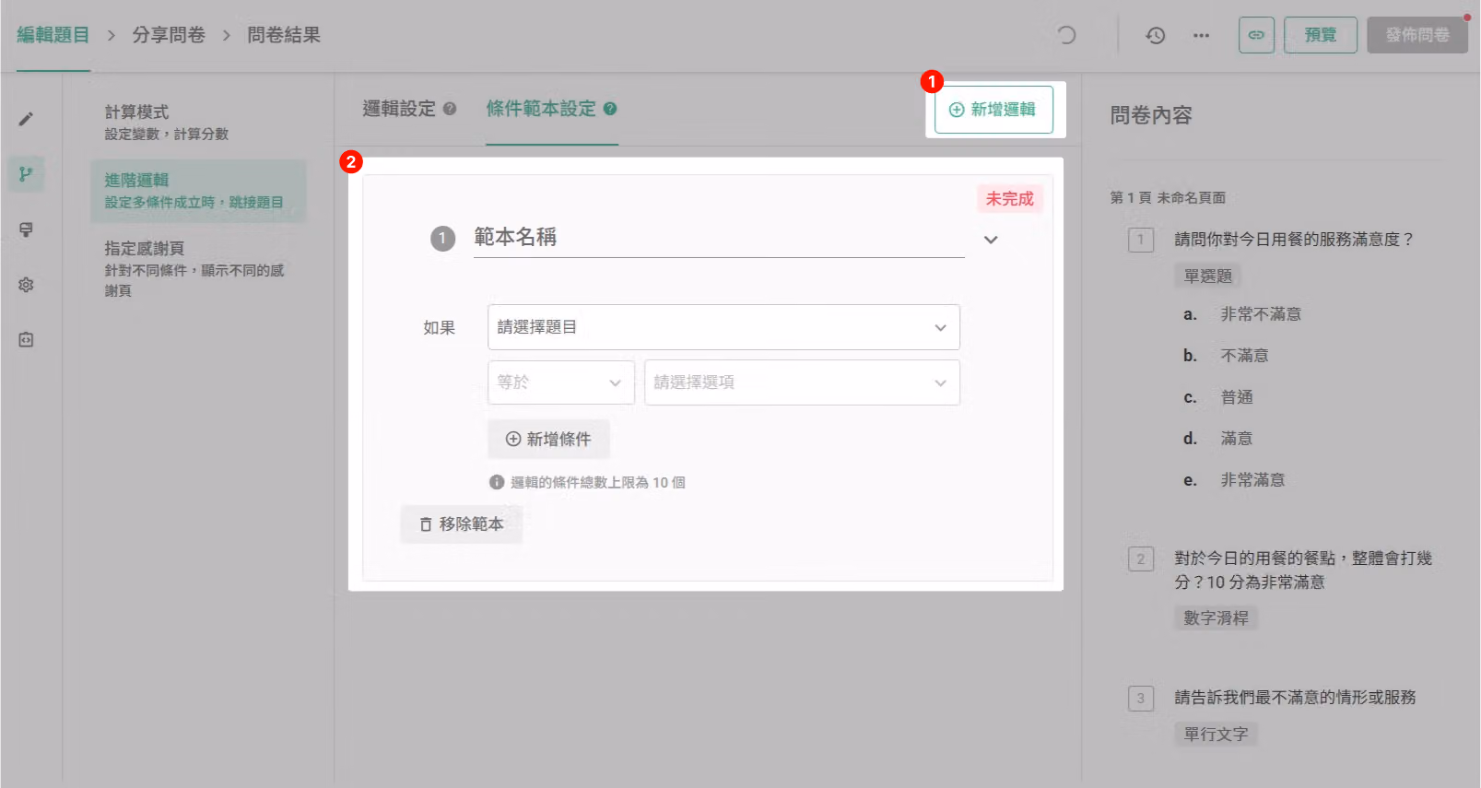Screen dimensions: 1481x788
Task: Click the info icon beside condition limit note
Action: click(497, 482)
